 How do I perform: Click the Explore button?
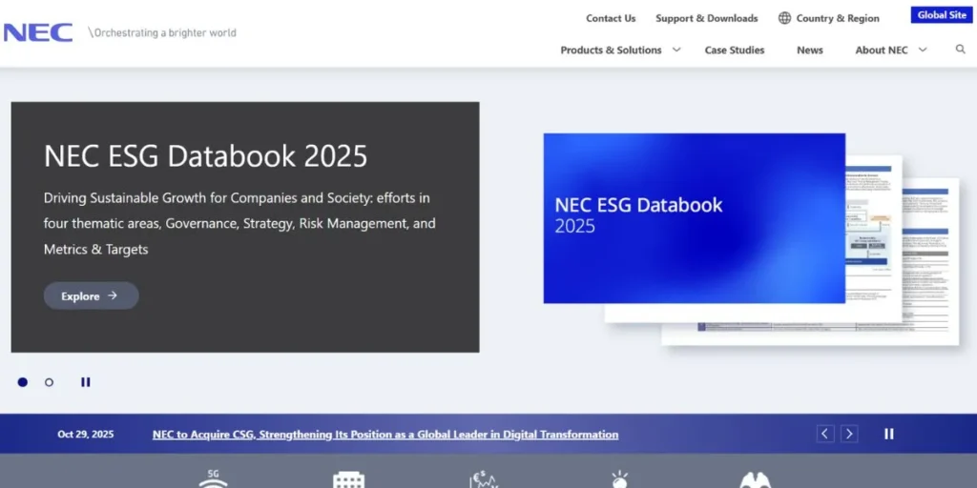click(x=91, y=295)
